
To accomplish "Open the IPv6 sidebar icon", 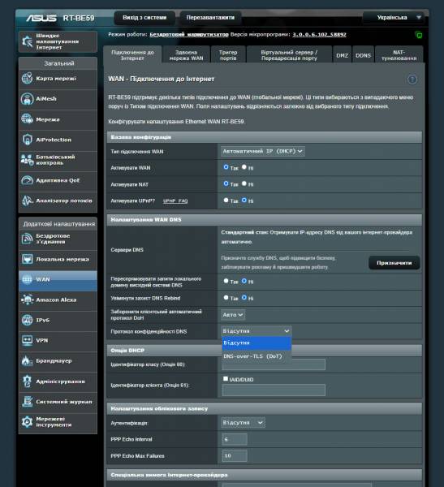I will coord(27,320).
